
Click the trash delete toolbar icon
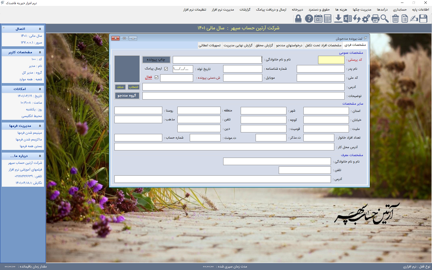click(x=395, y=19)
